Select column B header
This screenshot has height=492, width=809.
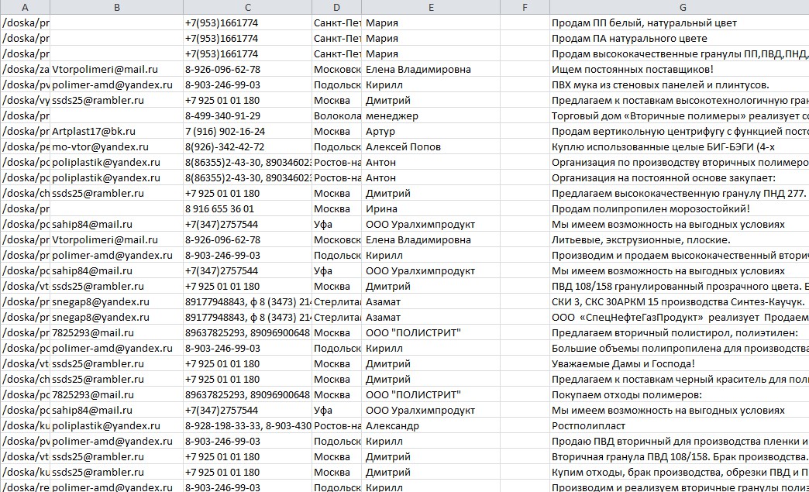[116, 7]
